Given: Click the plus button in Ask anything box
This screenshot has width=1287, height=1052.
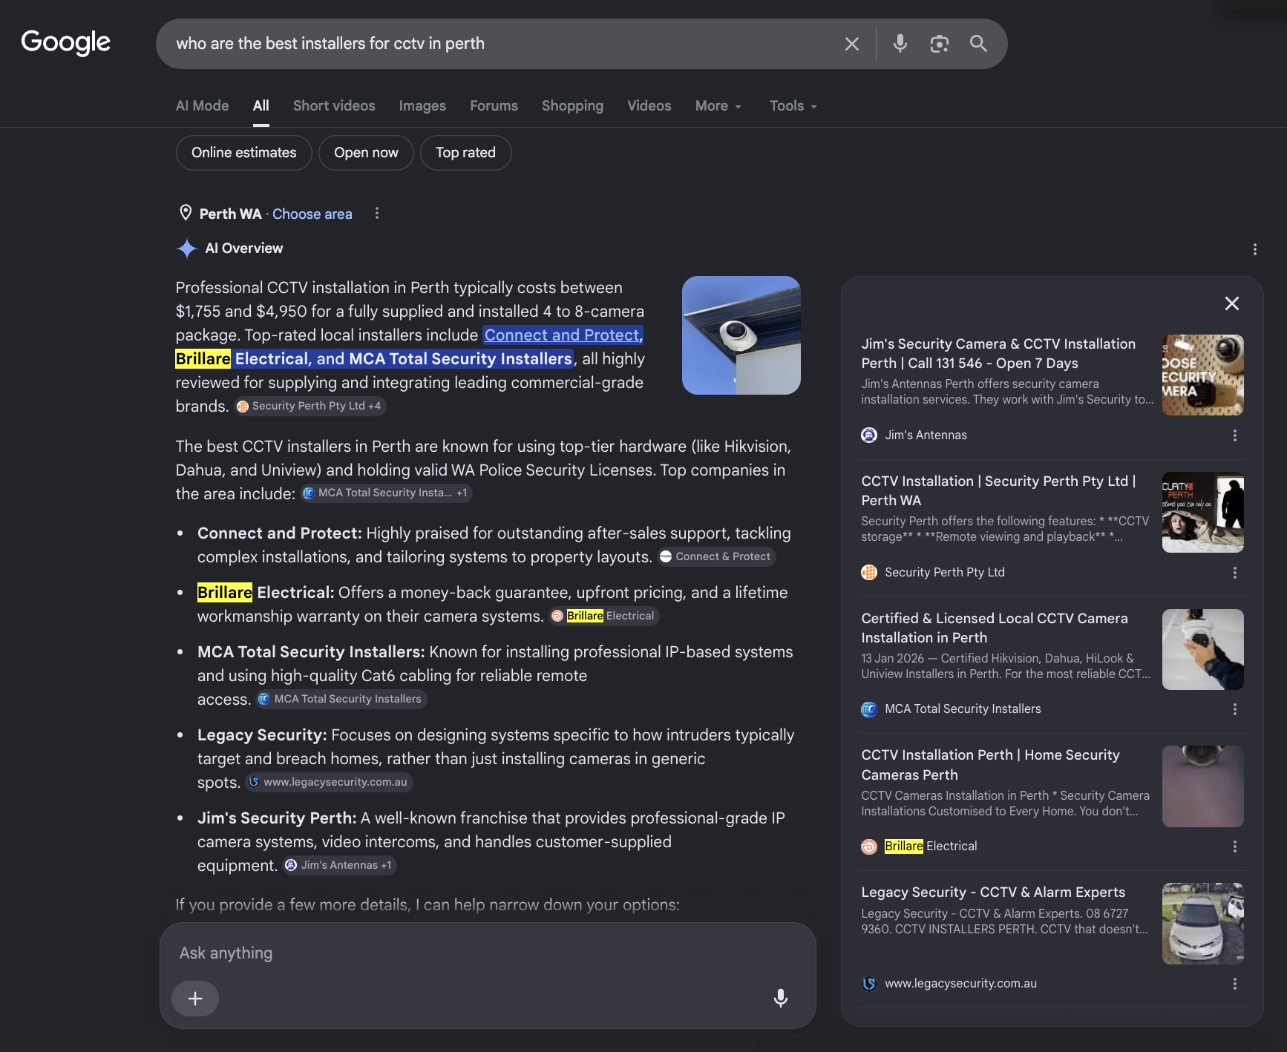Looking at the screenshot, I should [x=195, y=999].
